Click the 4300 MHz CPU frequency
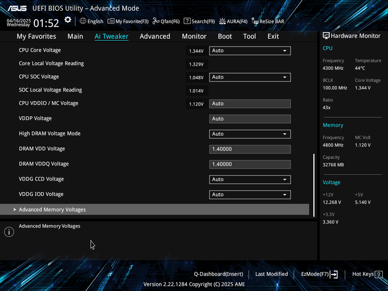This screenshot has height=291, width=388. (333, 68)
